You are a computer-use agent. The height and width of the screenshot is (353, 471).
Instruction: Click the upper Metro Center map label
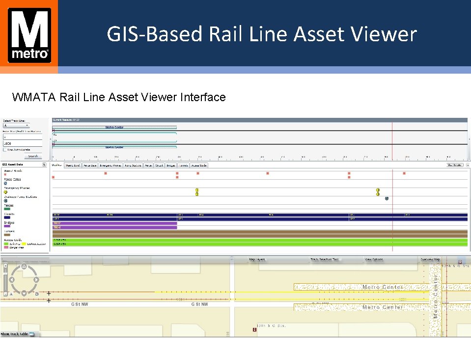382,287
